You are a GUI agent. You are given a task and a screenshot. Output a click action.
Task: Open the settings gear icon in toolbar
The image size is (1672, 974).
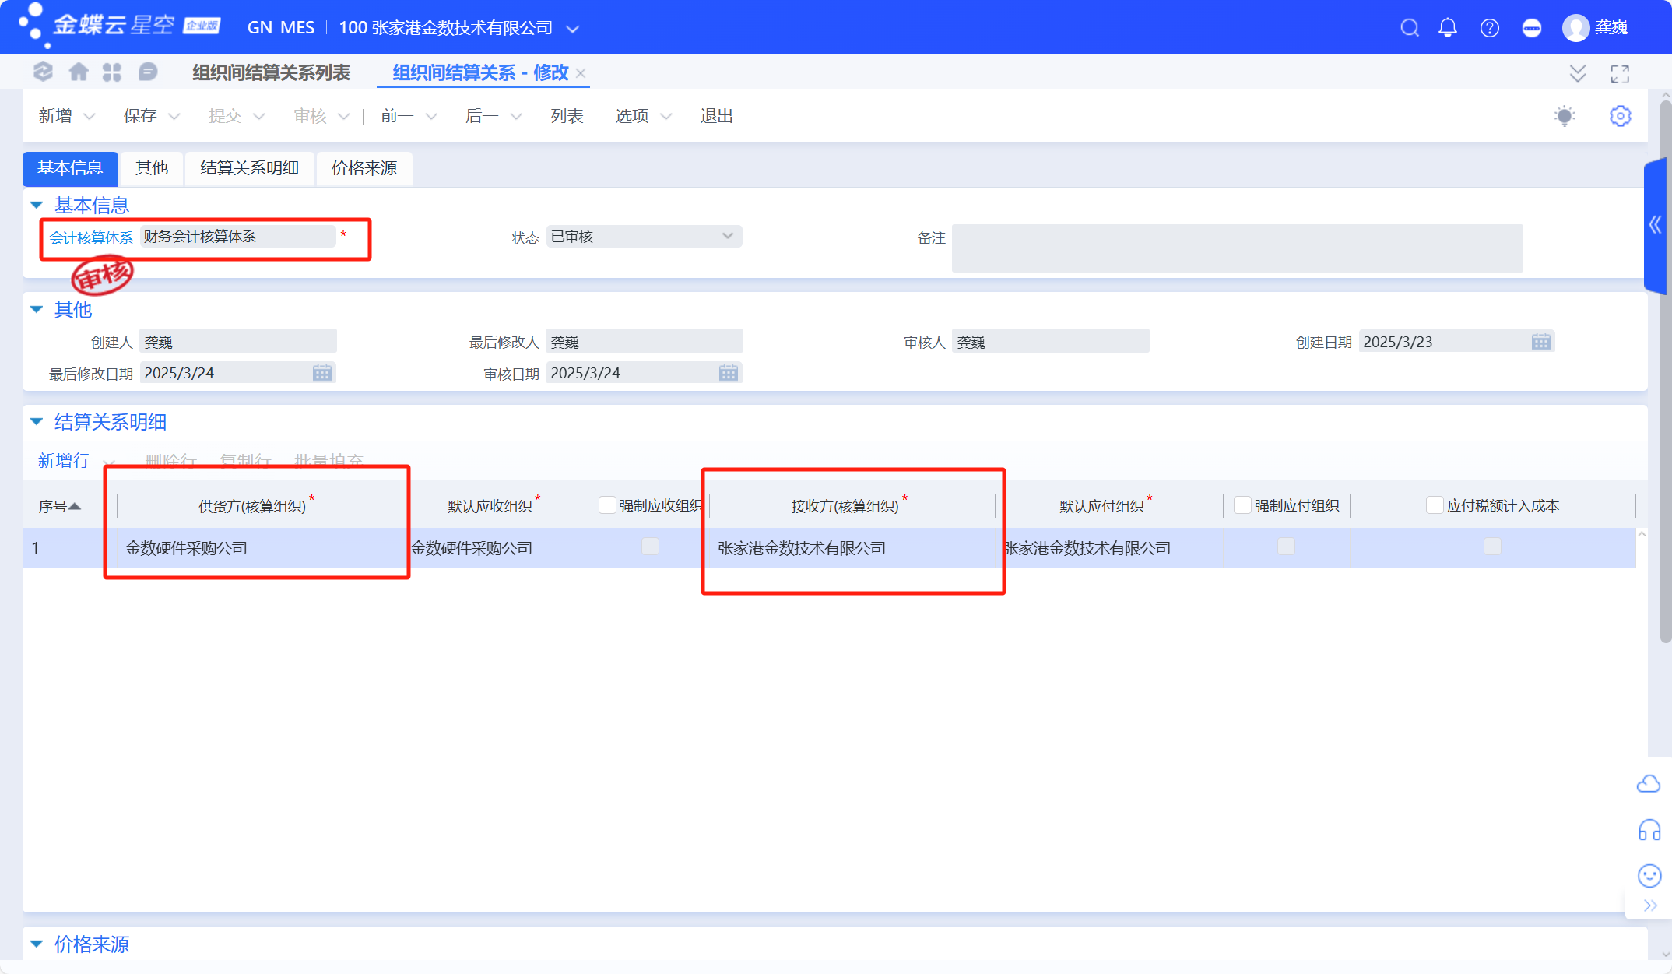pyautogui.click(x=1621, y=116)
